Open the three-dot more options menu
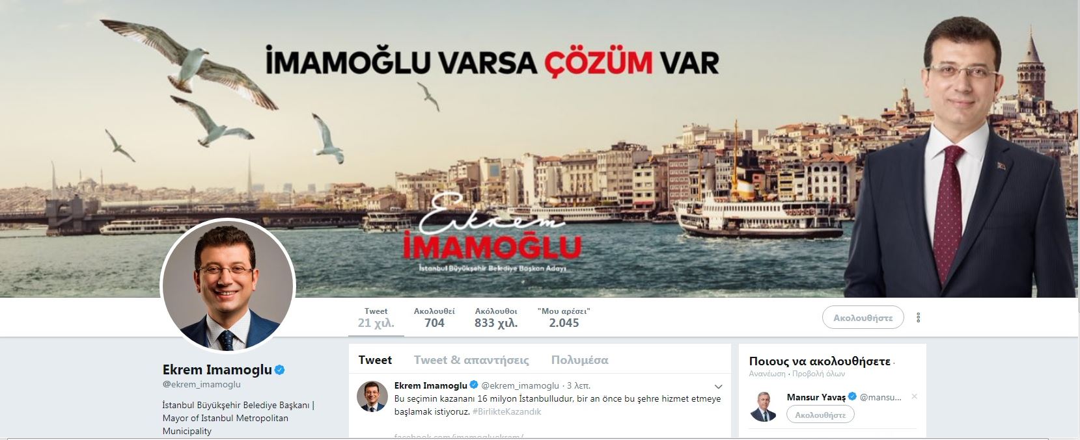Screen dimensions: 1080x440 tap(918, 318)
